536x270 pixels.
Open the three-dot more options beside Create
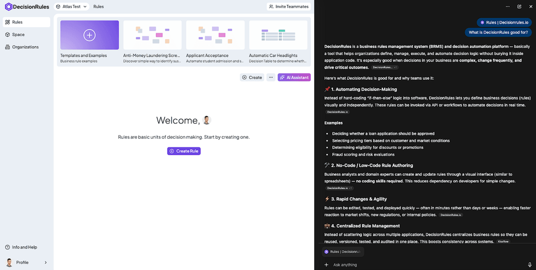(271, 78)
